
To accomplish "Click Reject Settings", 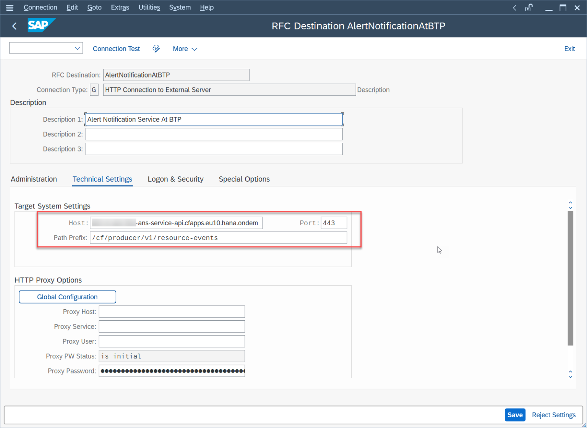I will (x=554, y=415).
